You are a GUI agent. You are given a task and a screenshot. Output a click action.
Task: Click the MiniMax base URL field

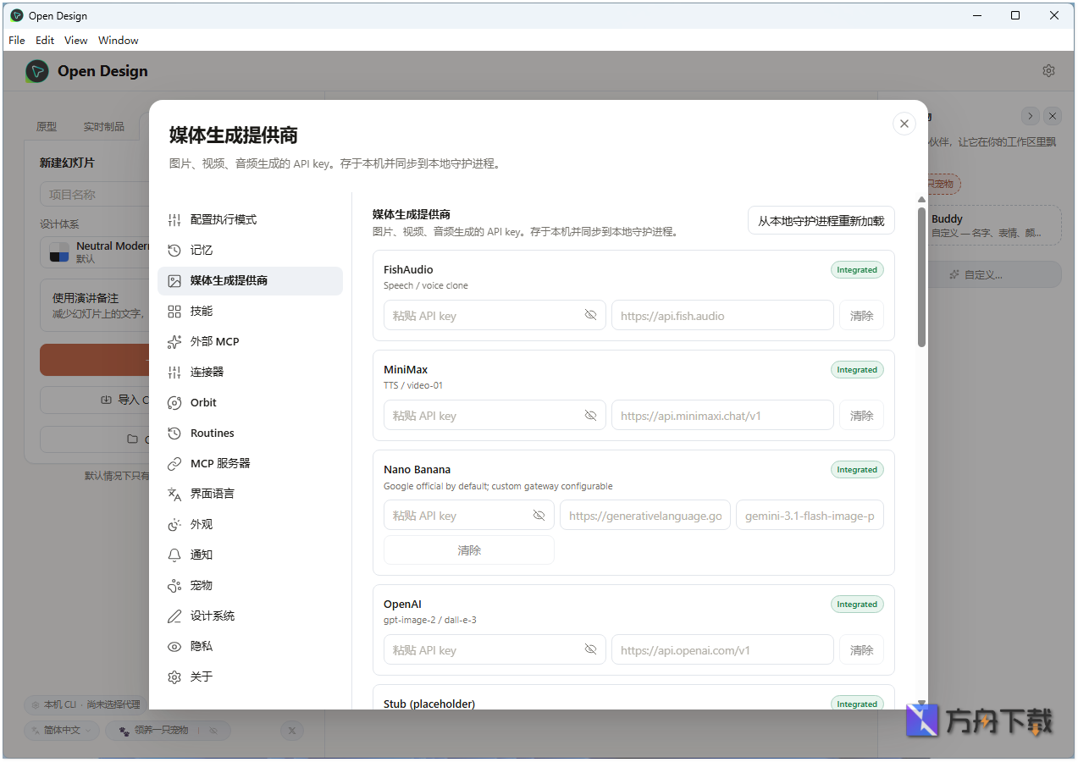[722, 415]
